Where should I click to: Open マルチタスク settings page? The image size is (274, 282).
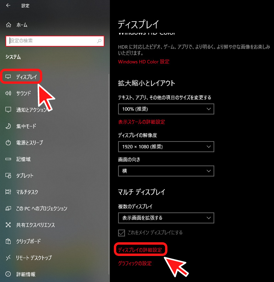27,192
